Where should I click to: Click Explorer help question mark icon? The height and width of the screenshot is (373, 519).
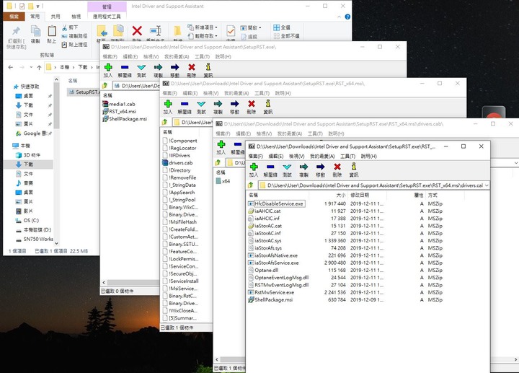coord(347,17)
